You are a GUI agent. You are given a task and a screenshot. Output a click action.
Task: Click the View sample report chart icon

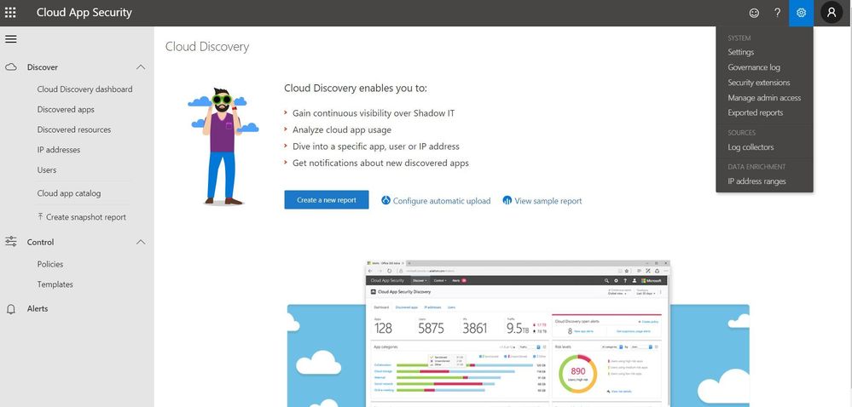507,200
